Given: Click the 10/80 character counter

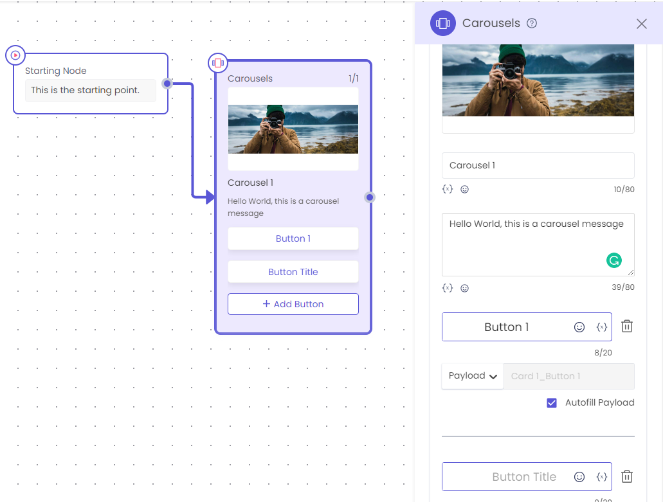Looking at the screenshot, I should [624, 190].
